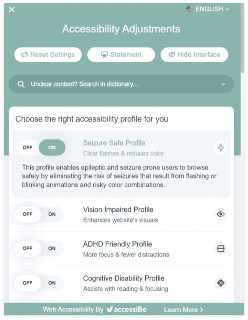Select the Vision Impaired Profile eye icon
248x320 pixels.
click(x=220, y=214)
